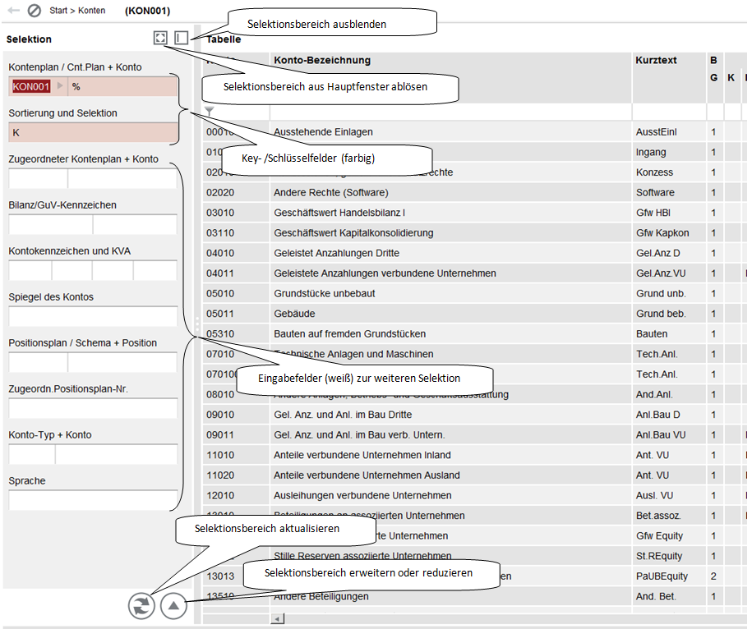Click the small arrow next to KON001
The height and width of the screenshot is (629, 752).
coord(60,85)
